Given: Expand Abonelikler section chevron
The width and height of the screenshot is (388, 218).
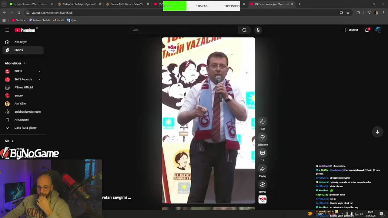Looking at the screenshot, I should [25, 63].
